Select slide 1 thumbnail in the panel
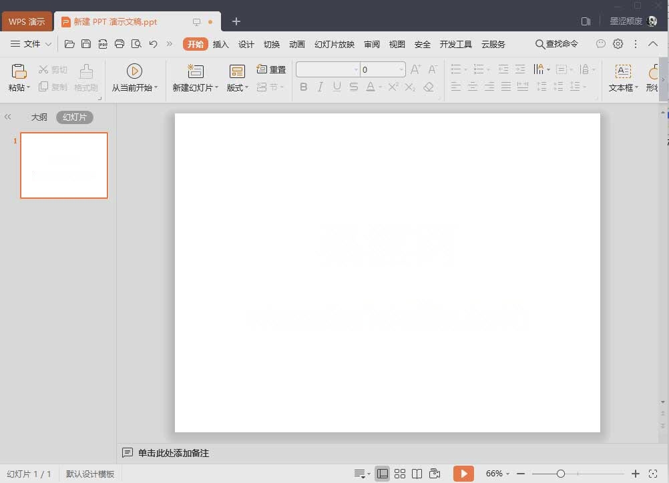The height and width of the screenshot is (483, 669). tap(63, 165)
